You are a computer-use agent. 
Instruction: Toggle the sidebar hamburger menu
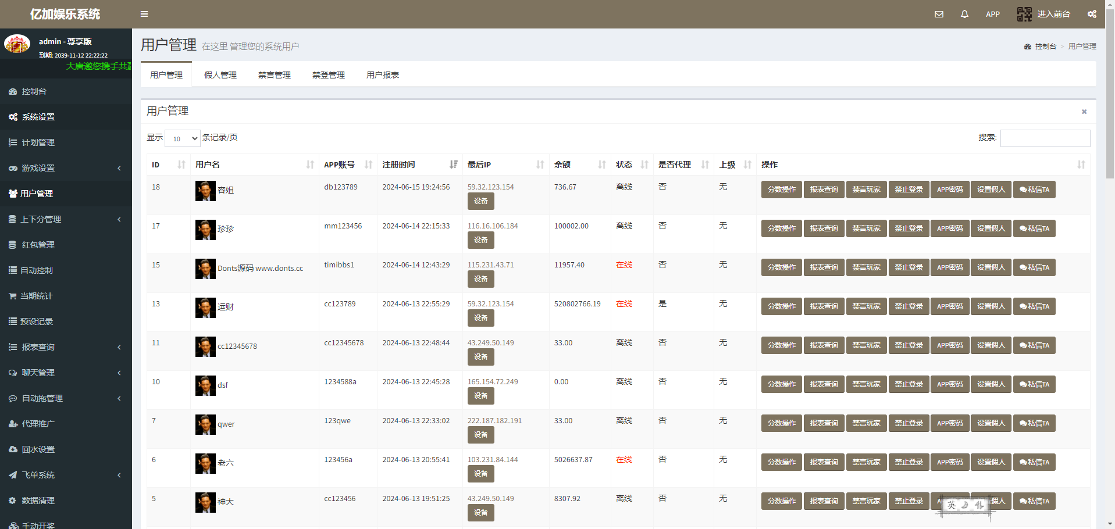(x=144, y=14)
